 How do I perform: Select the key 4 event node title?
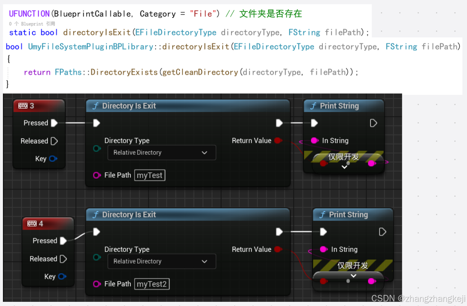(x=41, y=223)
